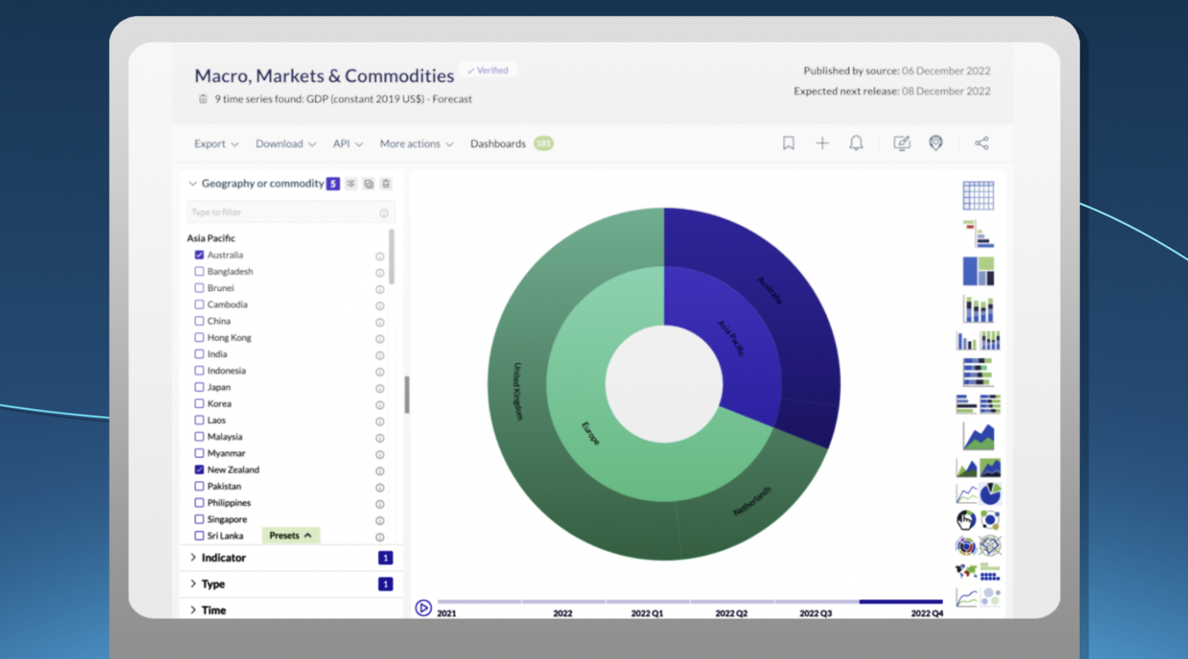Expand the Time section
The image size is (1188, 659).
193,610
